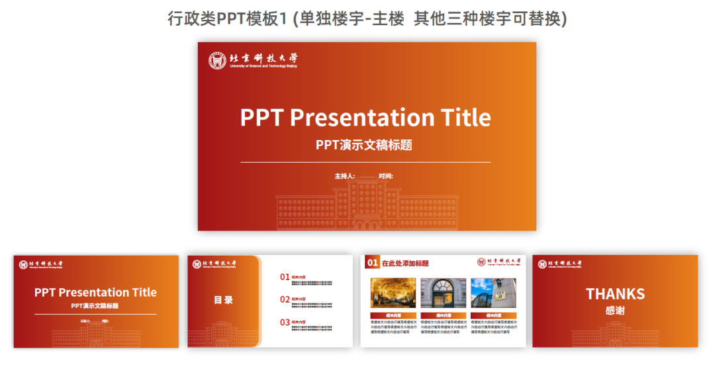Select the "THANKS" text on the ending slide
This screenshot has width=715, height=372.
615,294
